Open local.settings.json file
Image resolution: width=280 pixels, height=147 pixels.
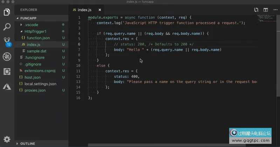(40, 84)
